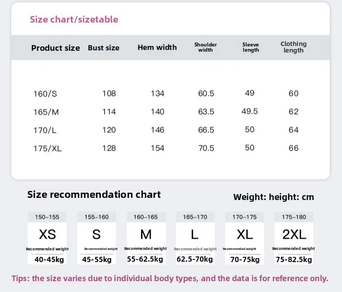Click the XS size recommendation card
The image size is (342, 292).
47,238
